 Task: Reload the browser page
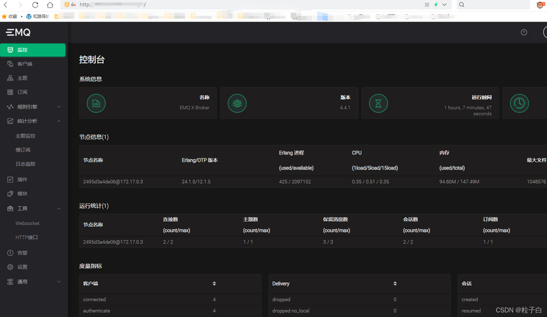[x=35, y=4]
